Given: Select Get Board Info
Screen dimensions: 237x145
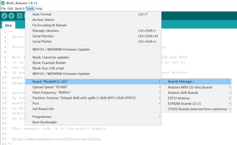Looking at the screenshot, I should (x=93, y=109).
